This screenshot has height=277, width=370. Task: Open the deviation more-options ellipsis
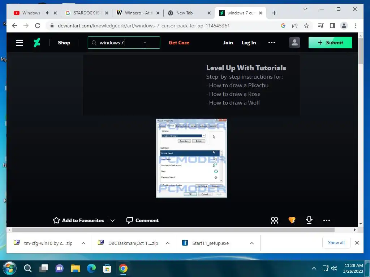327,220
